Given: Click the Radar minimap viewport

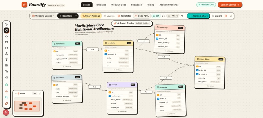Looking at the screenshot, I should click(27, 106).
